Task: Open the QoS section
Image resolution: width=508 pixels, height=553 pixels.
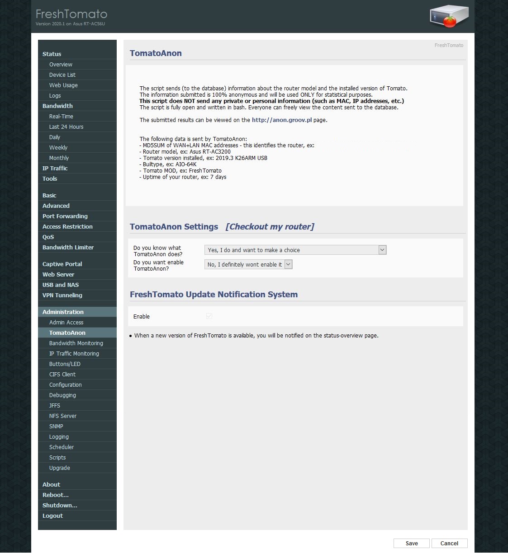Action: pos(77,237)
